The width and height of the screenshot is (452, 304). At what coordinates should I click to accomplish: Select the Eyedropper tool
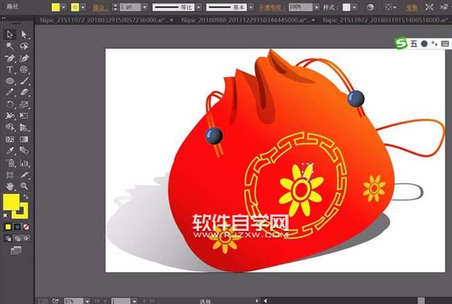point(10,151)
